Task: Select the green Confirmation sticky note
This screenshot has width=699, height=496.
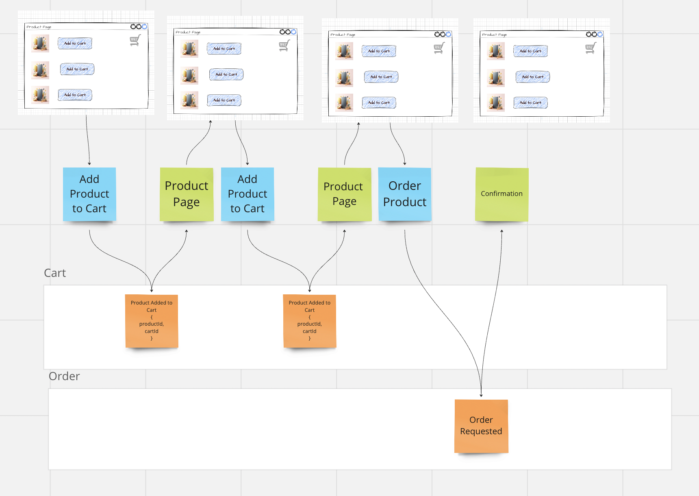Action: coord(501,194)
